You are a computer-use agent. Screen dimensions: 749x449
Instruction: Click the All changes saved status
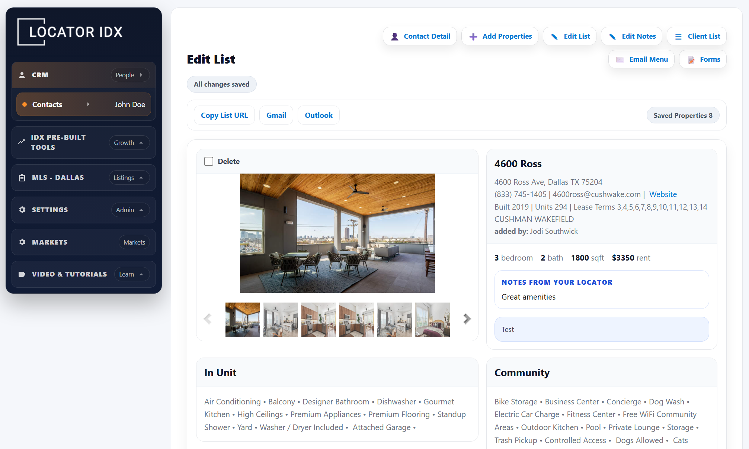click(x=221, y=84)
